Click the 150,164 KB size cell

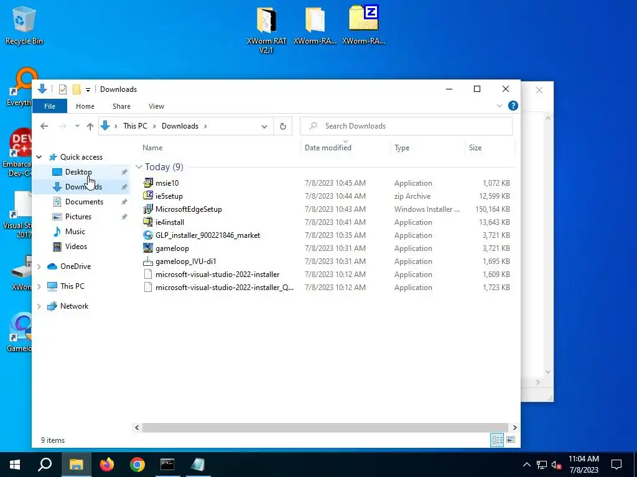[x=493, y=209]
